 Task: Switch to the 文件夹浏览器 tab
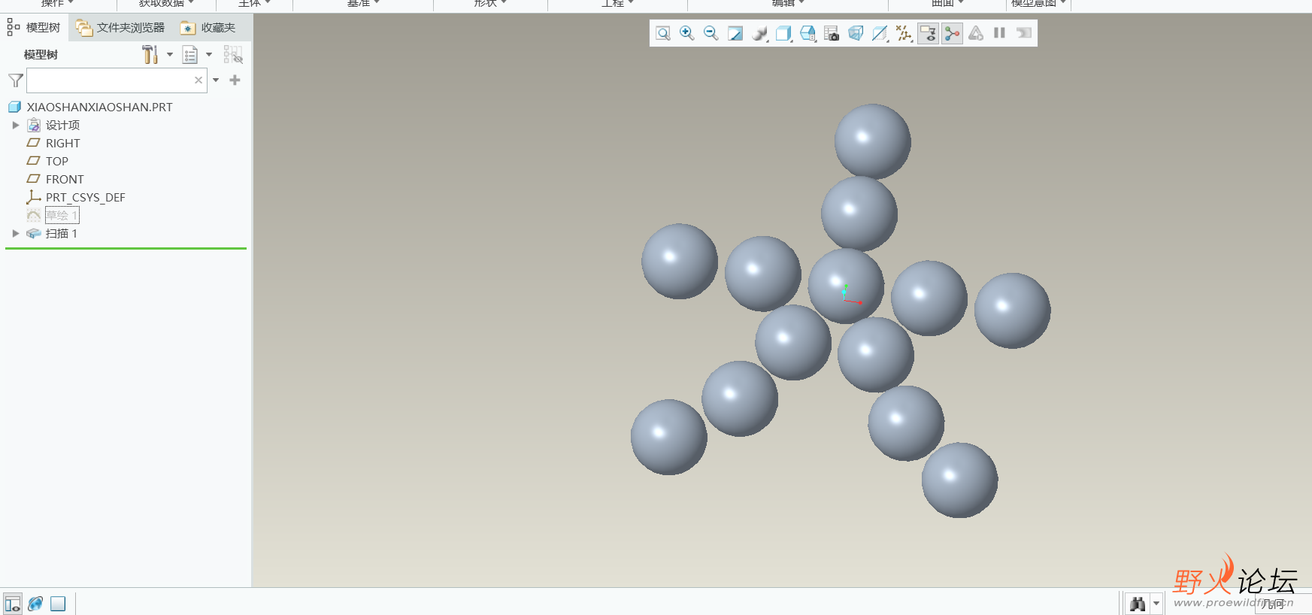(x=120, y=28)
